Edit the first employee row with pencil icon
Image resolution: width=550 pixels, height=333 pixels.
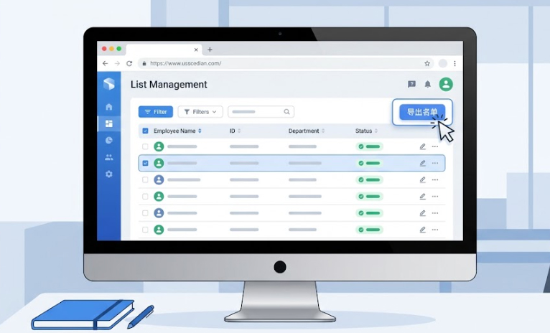click(x=423, y=146)
